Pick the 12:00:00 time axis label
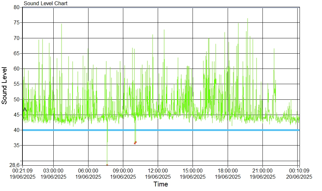The height and width of the screenshot is (191, 322). coord(158,171)
